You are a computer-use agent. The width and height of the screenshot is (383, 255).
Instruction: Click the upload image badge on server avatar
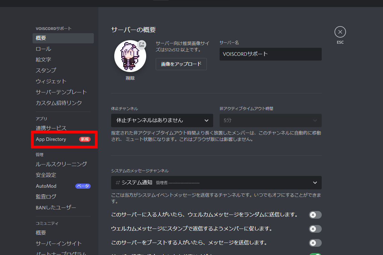point(142,44)
